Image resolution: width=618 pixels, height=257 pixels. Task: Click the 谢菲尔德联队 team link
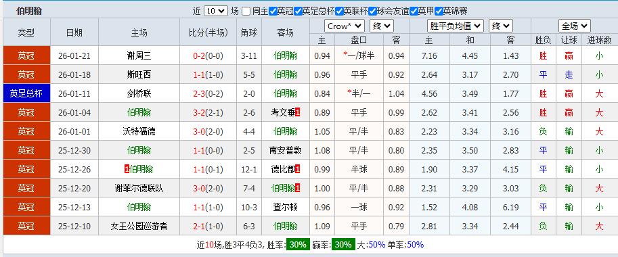139,188
